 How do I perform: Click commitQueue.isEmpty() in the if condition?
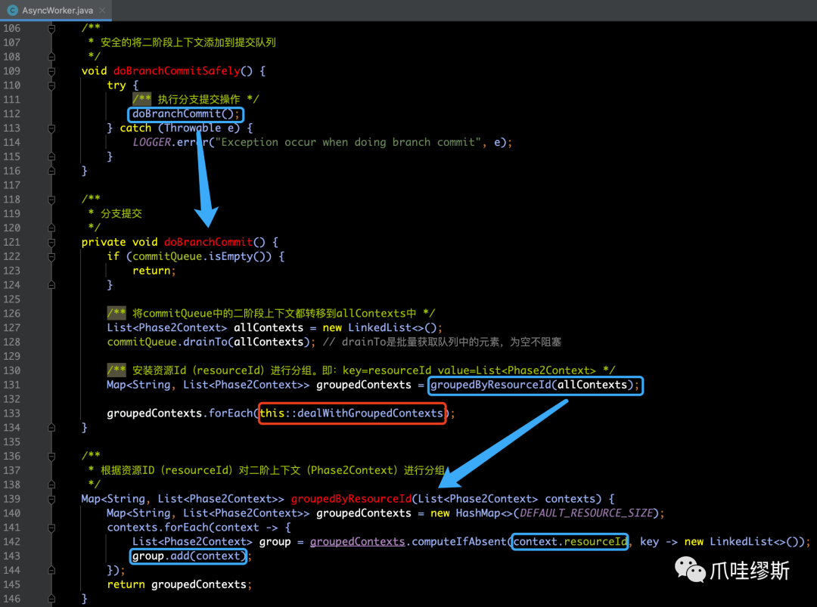click(199, 256)
